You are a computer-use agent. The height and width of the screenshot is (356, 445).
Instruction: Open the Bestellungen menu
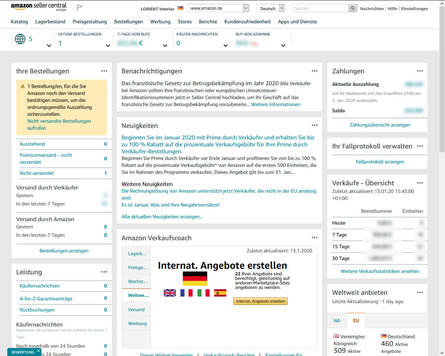[x=129, y=22]
